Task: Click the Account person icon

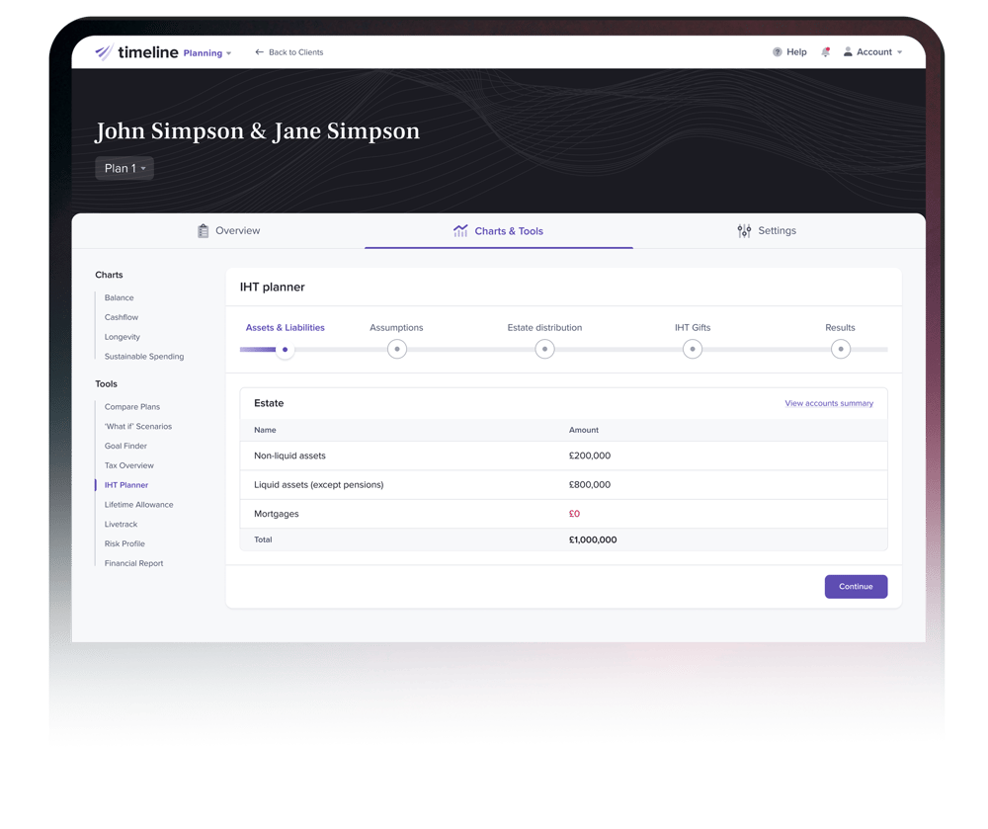Action: point(848,51)
